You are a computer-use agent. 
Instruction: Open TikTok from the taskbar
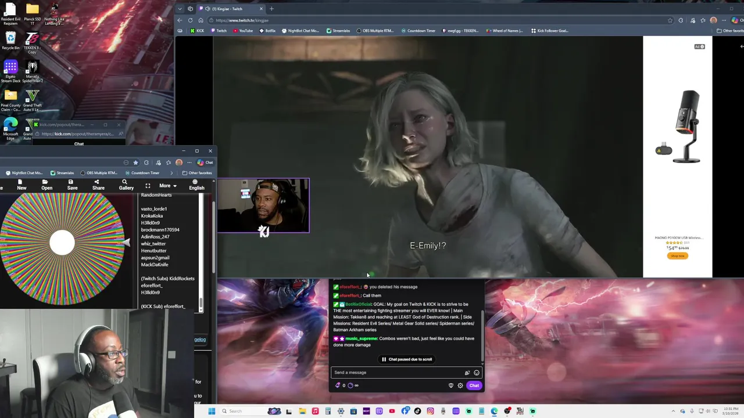coord(417,411)
